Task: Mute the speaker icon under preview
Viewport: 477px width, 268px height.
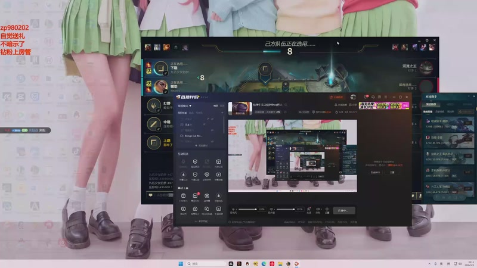Action: coord(271,210)
